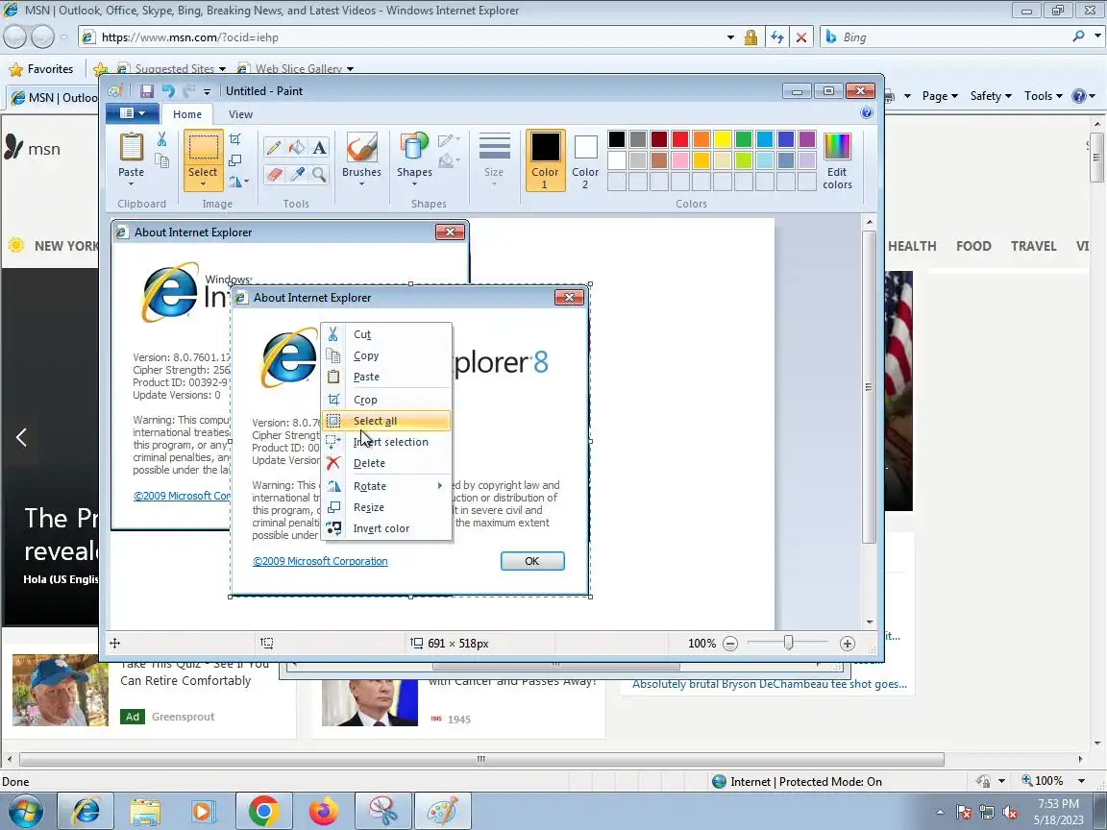1107x830 pixels.
Task: Click the IE address bar URL
Action: 190,37
